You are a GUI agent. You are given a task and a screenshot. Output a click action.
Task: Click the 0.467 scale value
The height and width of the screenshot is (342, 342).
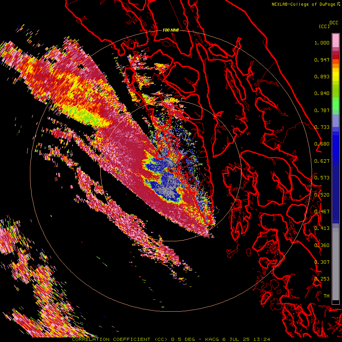(x=322, y=212)
